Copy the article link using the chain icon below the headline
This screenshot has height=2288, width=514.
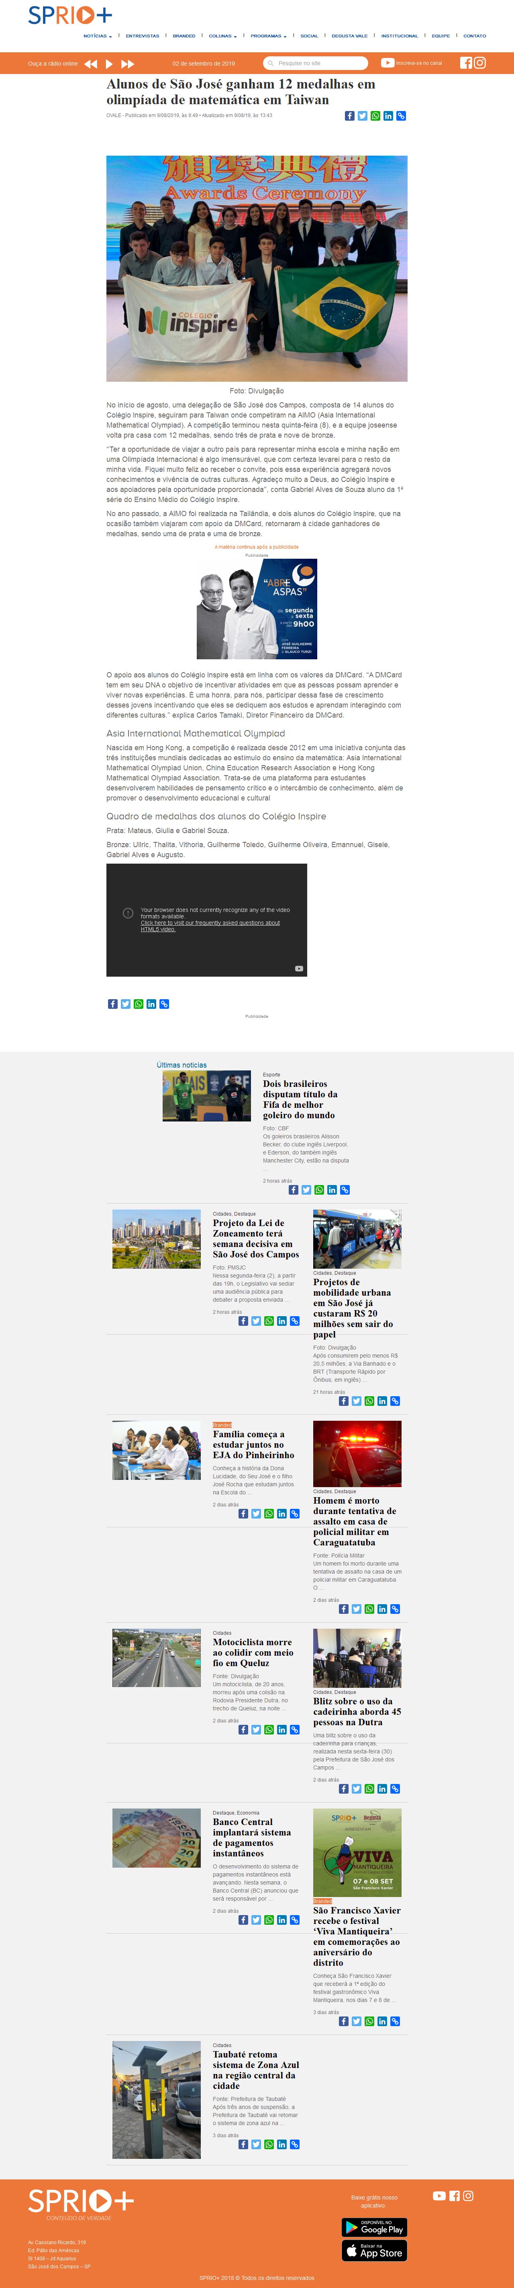click(402, 116)
